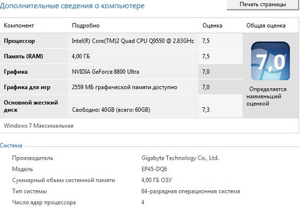
Task: Select the Графика для игр row label
Action: pyautogui.click(x=27, y=87)
